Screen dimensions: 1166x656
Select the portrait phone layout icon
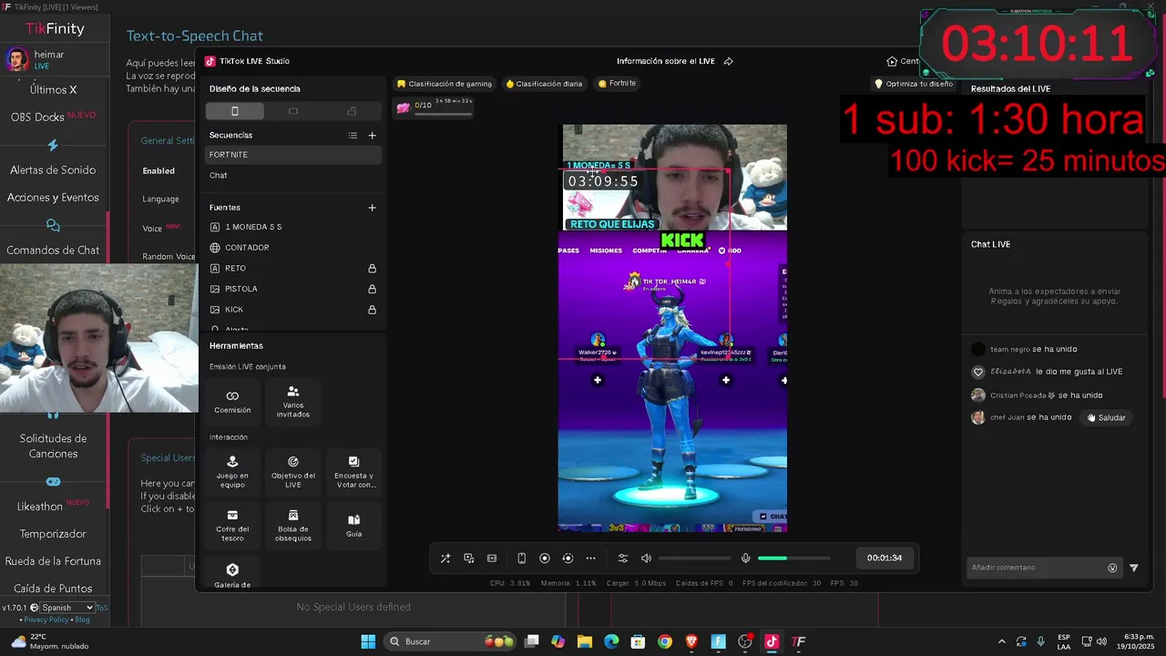235,111
